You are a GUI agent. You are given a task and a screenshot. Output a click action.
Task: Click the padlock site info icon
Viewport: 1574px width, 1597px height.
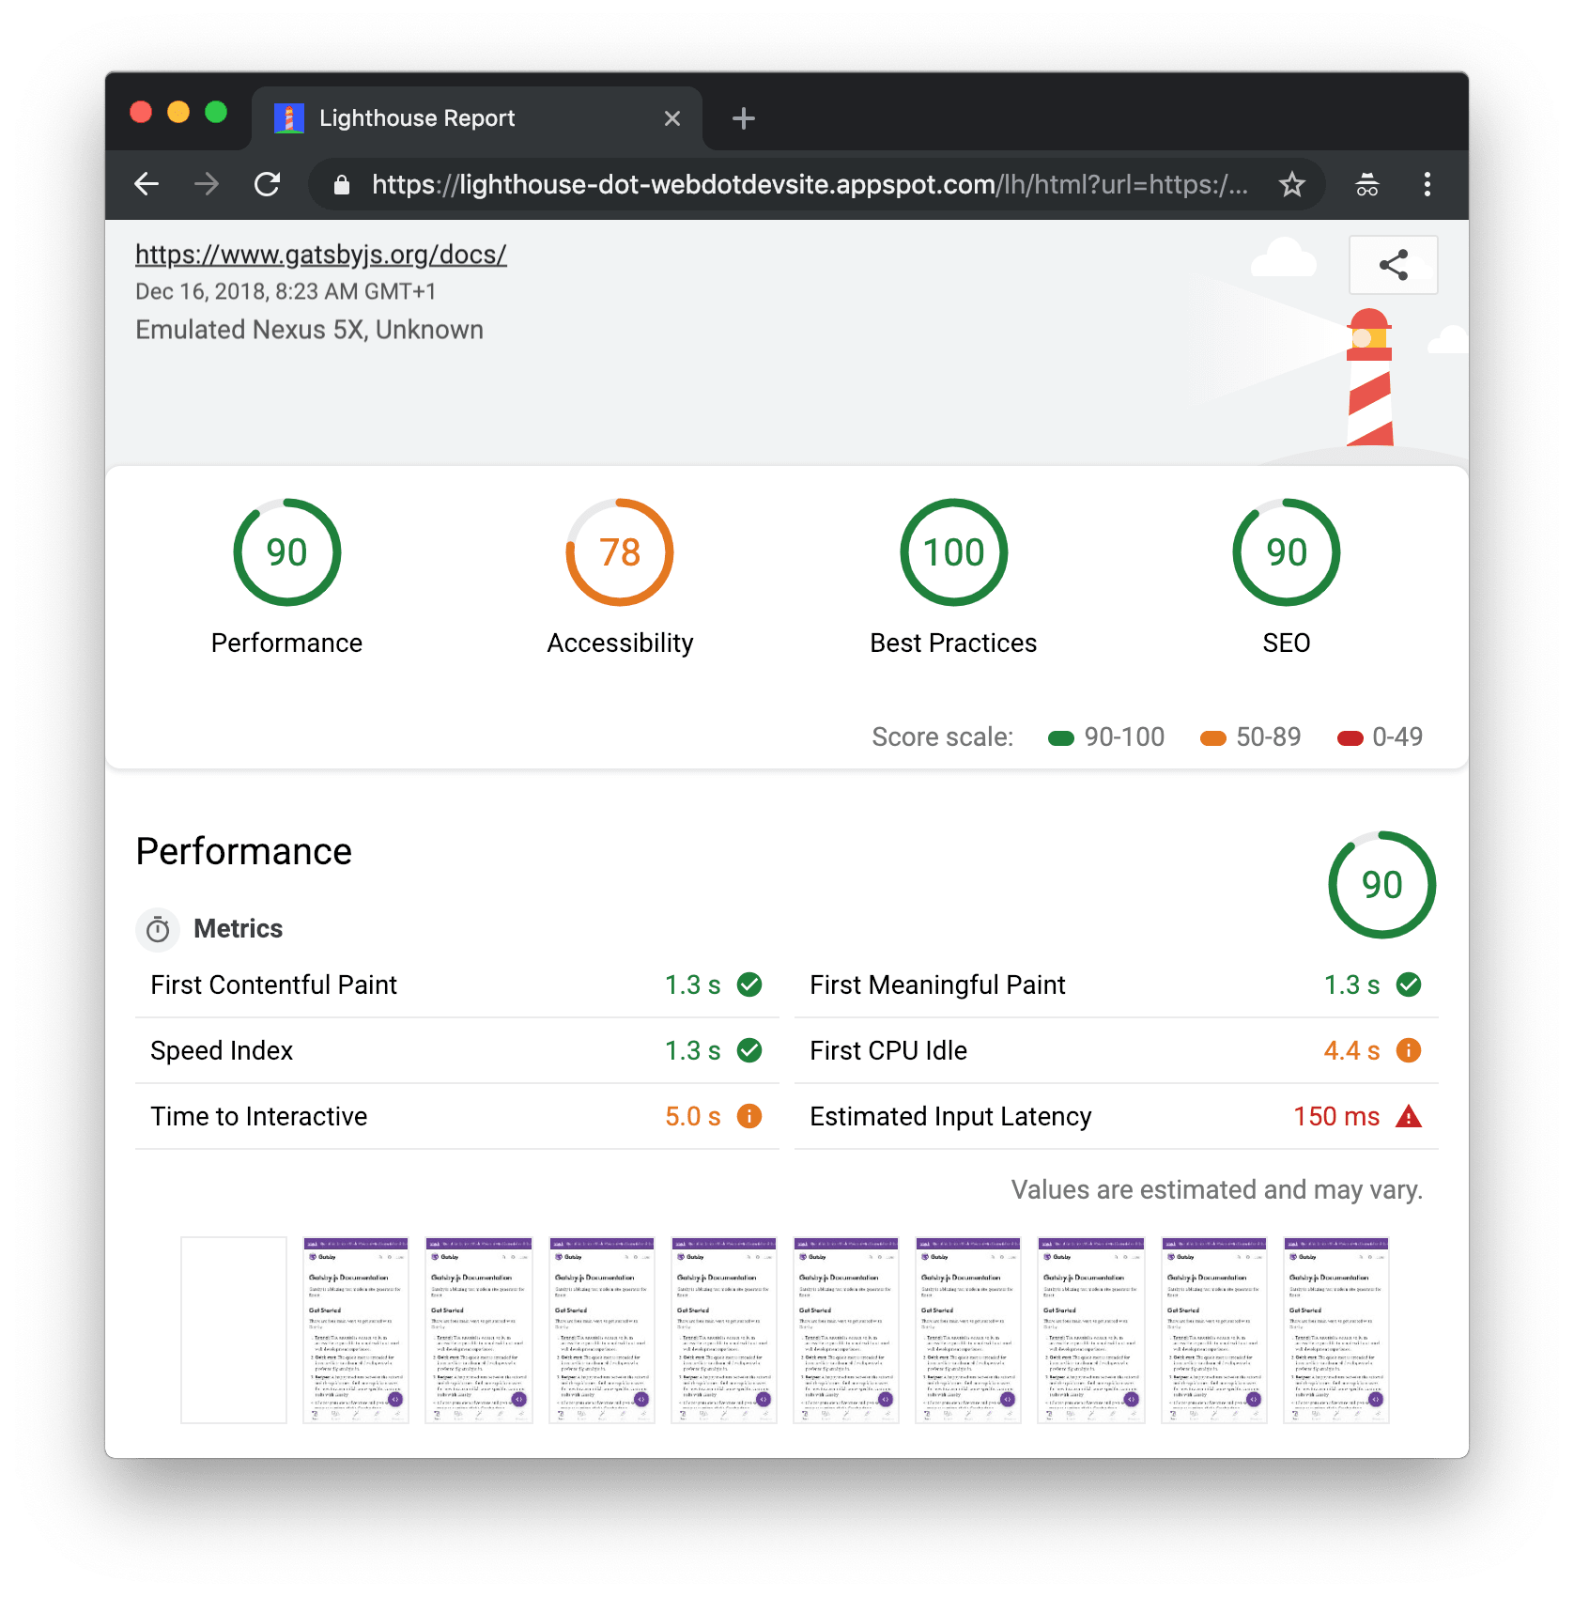click(342, 185)
